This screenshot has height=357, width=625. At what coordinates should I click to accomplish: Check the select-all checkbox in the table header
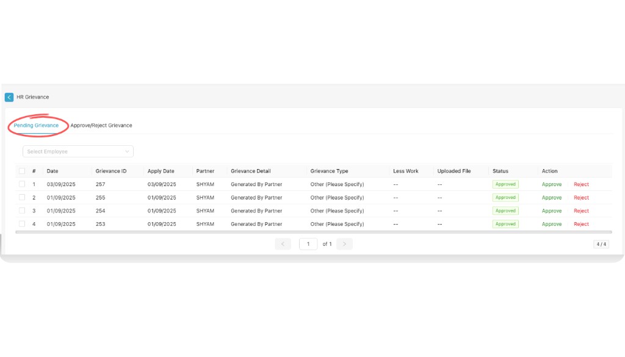pyautogui.click(x=22, y=171)
